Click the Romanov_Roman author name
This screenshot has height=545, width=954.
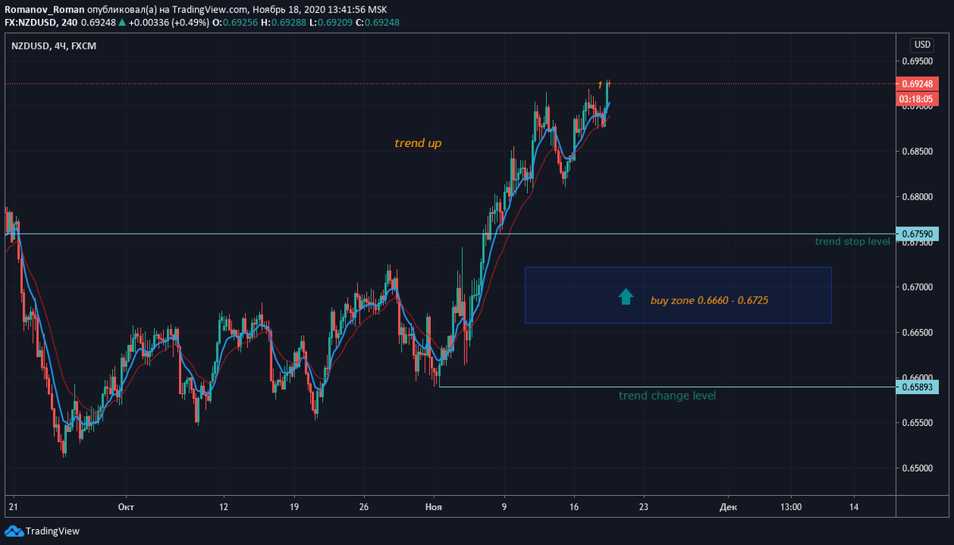click(45, 9)
